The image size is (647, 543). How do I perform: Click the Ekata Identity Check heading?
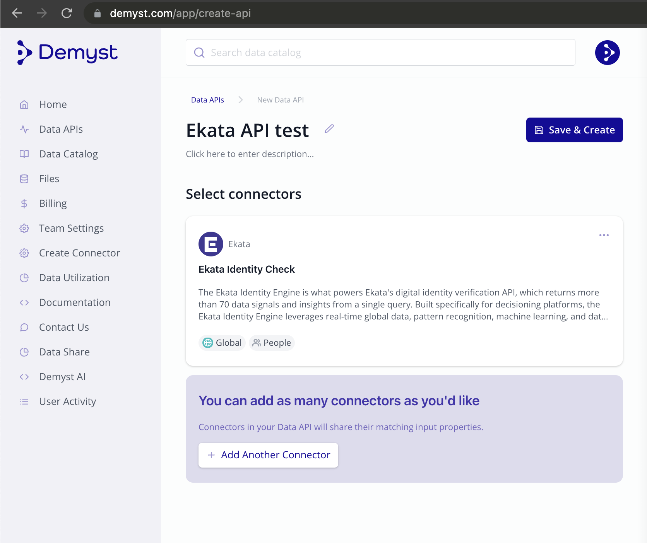pyautogui.click(x=247, y=269)
